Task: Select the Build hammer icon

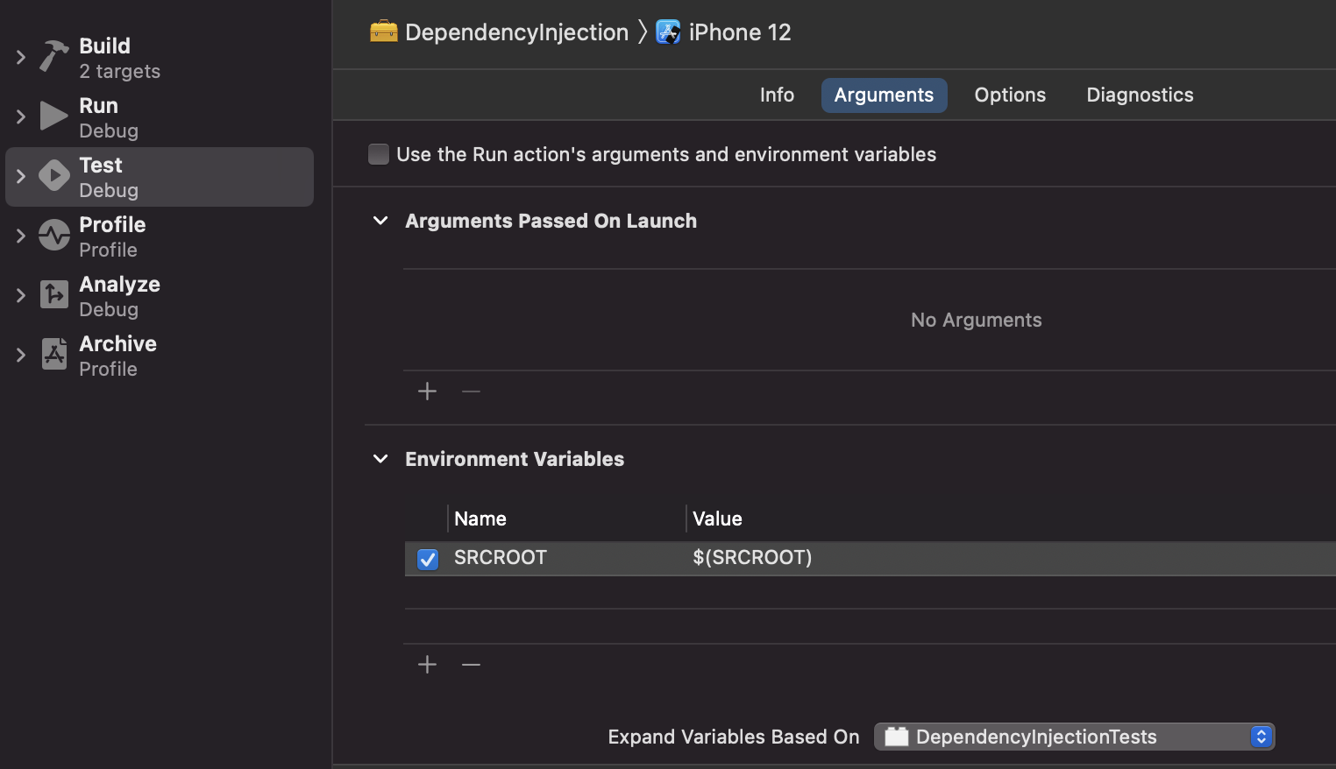Action: [53, 56]
